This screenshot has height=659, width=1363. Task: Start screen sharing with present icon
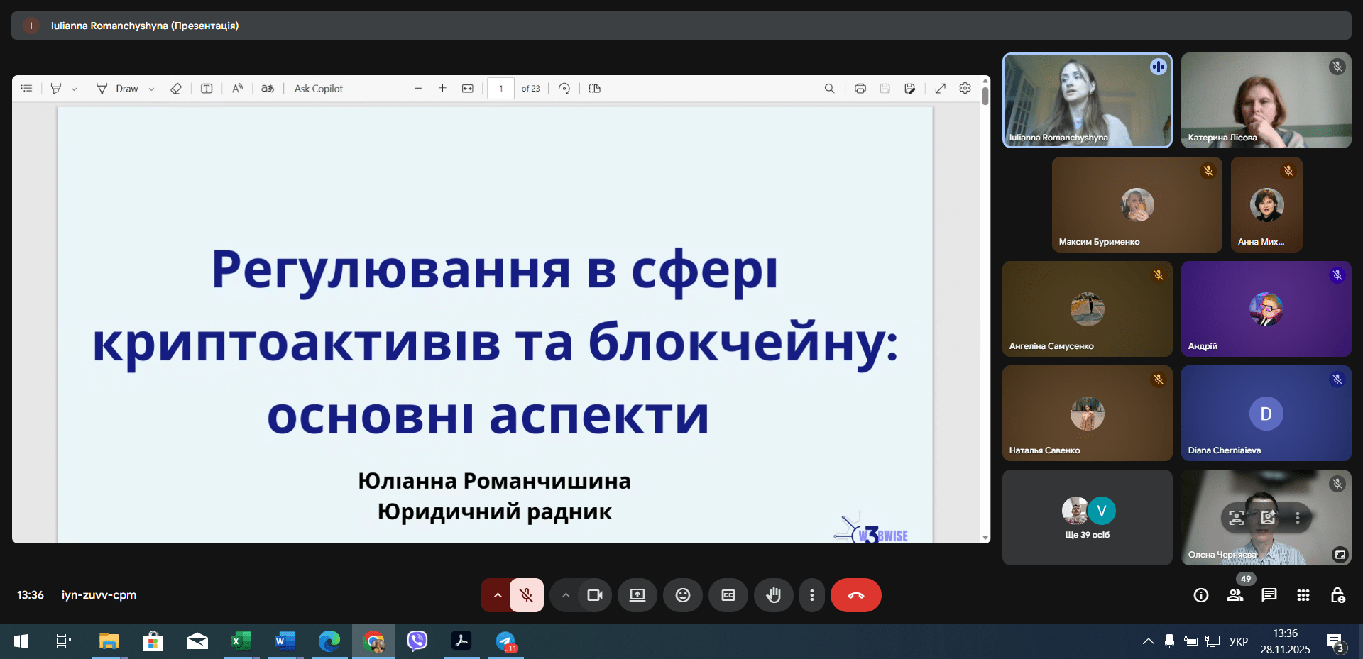click(637, 595)
